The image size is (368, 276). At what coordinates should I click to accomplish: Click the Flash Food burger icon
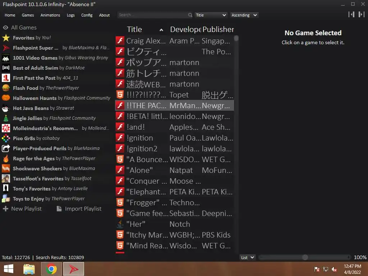[6, 88]
